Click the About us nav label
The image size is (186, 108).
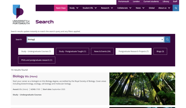tap(162, 8)
